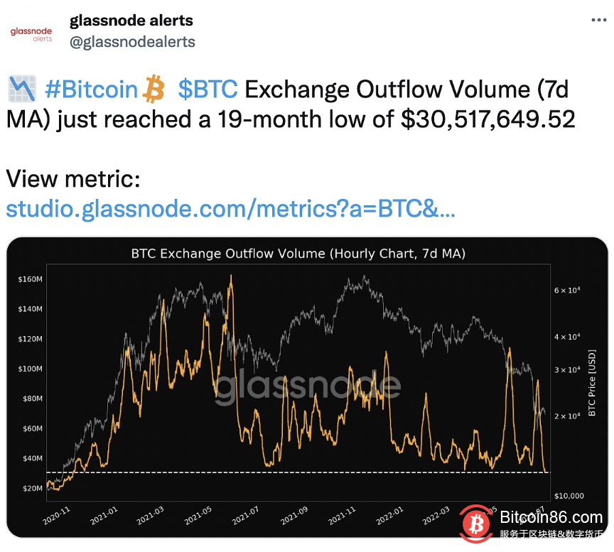The height and width of the screenshot is (552, 614).
Task: Click the @glassnodealerts handle
Action: (133, 42)
